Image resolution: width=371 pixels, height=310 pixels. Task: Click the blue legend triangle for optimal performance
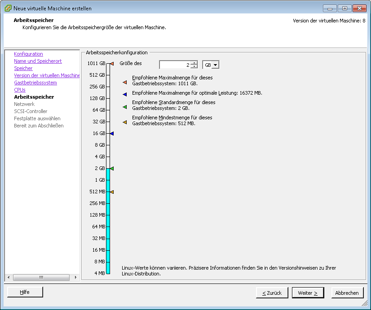tap(125, 94)
